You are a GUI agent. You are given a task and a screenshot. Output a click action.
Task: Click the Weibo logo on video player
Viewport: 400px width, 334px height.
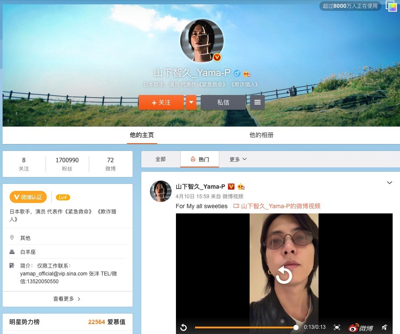click(360, 327)
